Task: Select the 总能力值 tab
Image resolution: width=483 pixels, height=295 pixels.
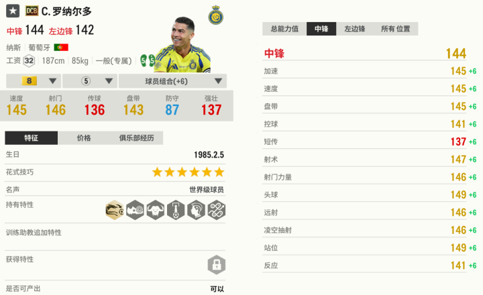Action: point(284,29)
